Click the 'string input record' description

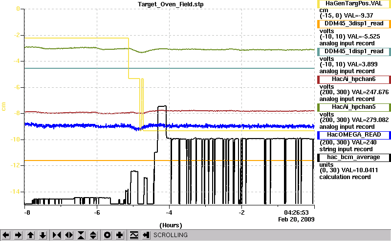(x=346, y=149)
